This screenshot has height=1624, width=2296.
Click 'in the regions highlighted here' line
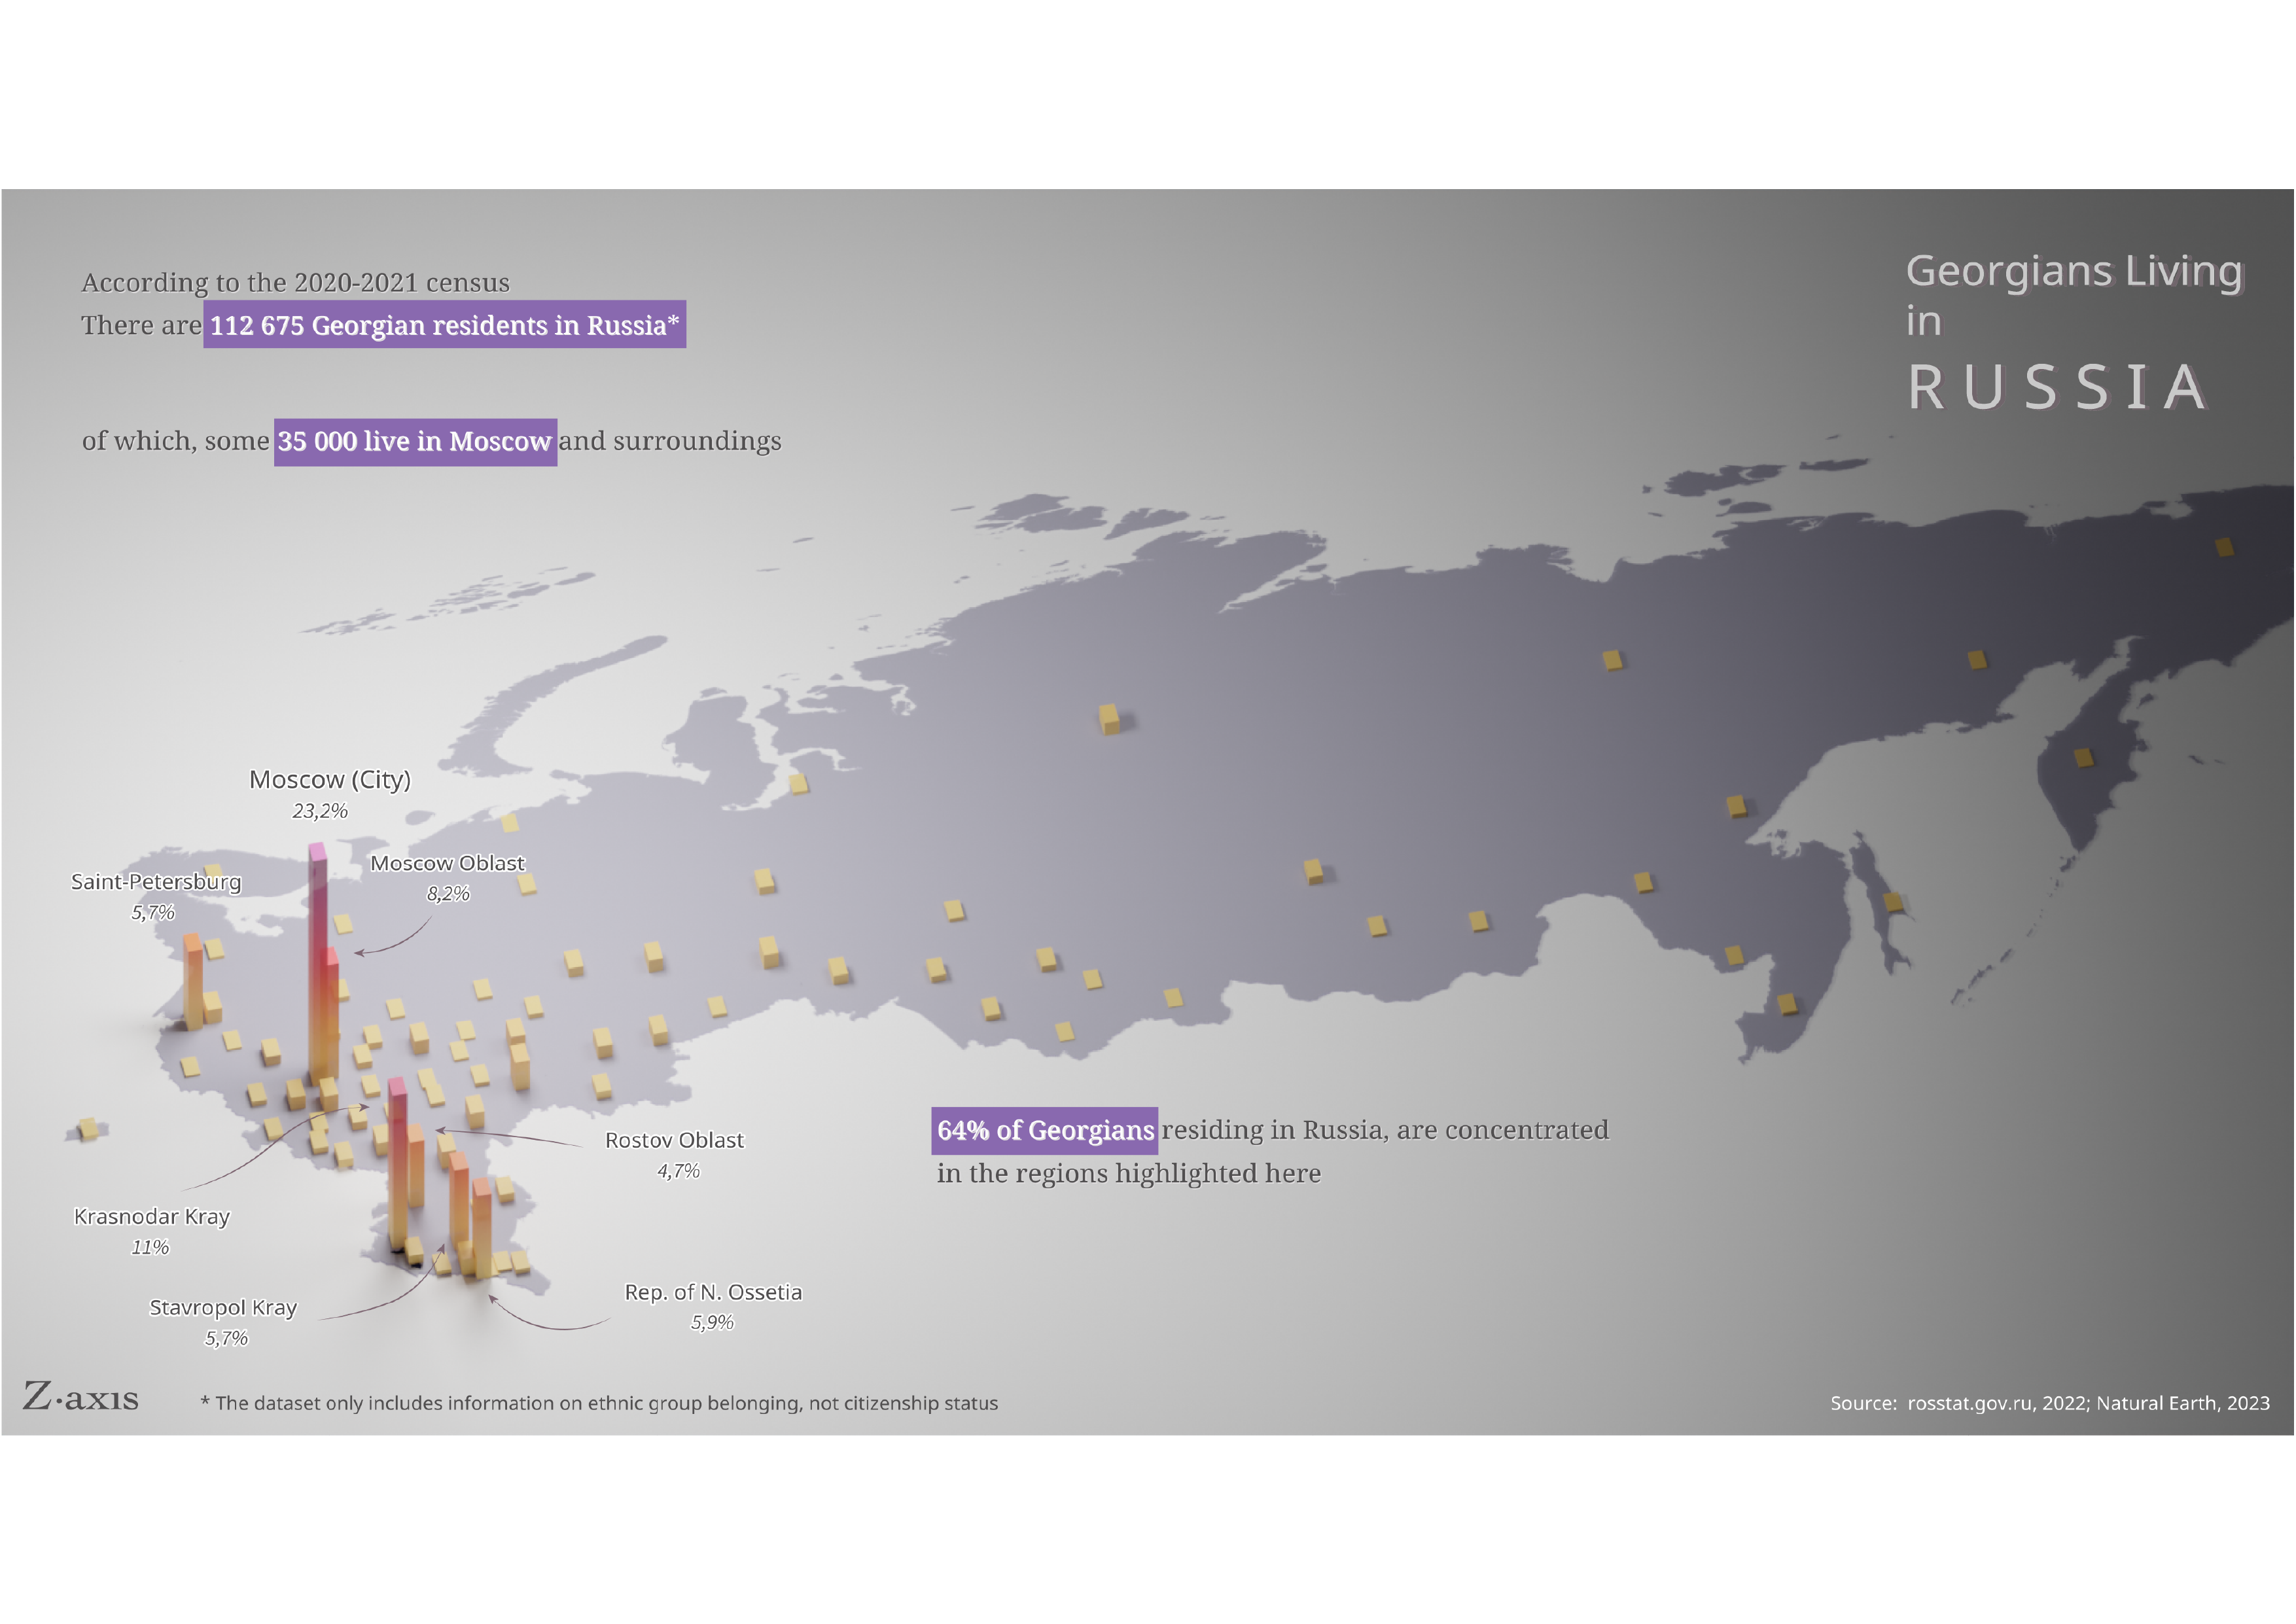coord(1129,1174)
